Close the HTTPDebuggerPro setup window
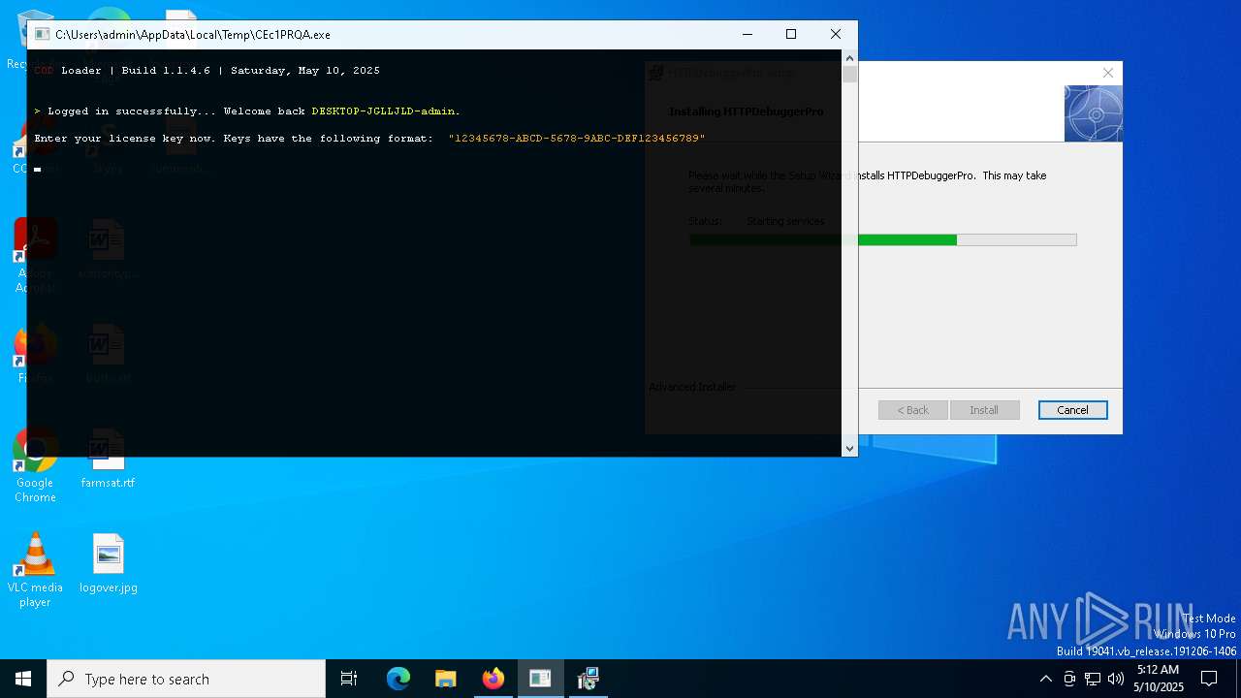 (1108, 73)
